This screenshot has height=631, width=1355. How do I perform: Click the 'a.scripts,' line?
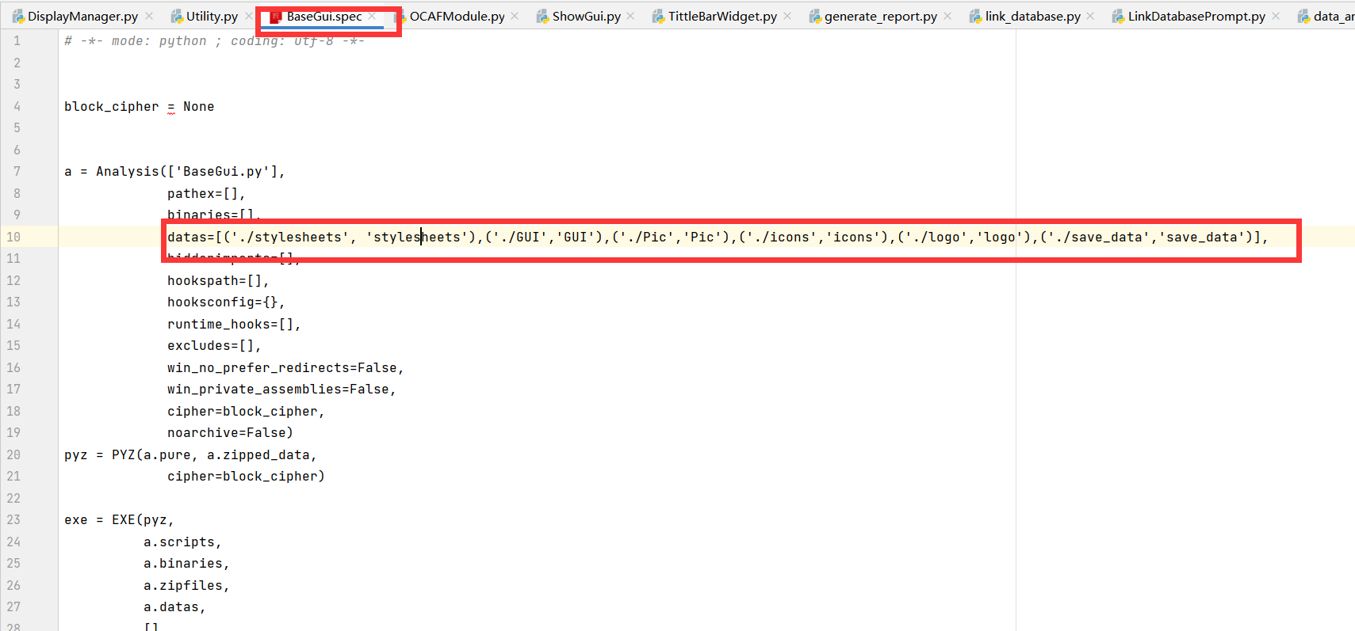[x=182, y=542]
